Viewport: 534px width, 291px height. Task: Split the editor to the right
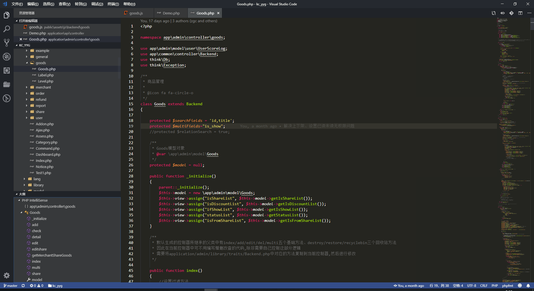pos(520,13)
